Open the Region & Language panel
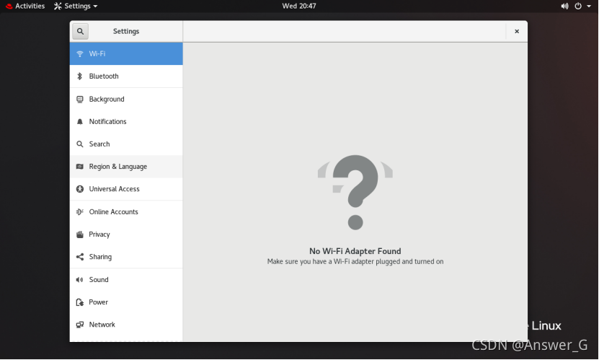 126,167
